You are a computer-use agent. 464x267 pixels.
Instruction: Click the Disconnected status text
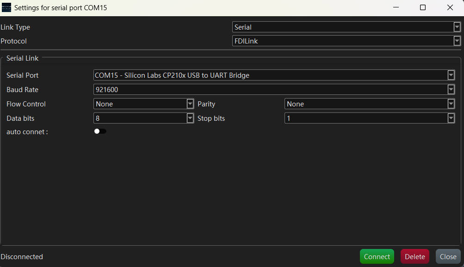point(22,257)
